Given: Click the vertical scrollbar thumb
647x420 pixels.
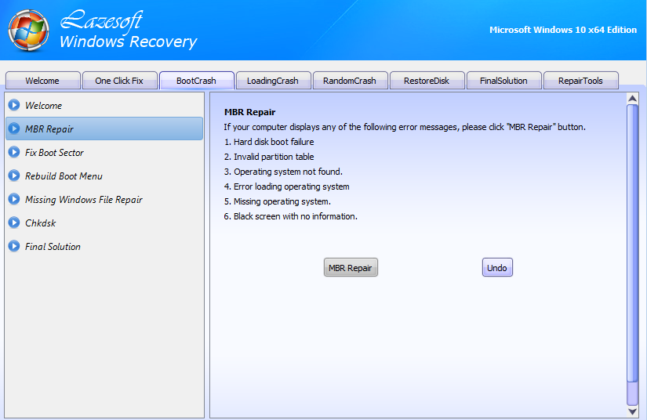Looking at the screenshot, I should click(632, 242).
